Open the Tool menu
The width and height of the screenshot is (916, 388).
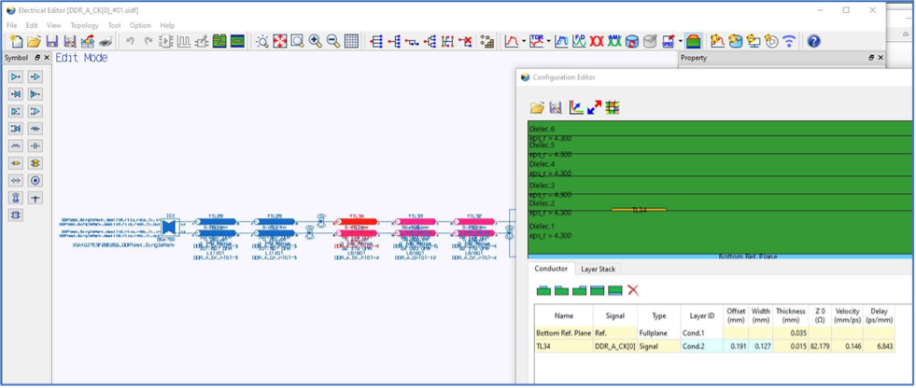point(115,26)
